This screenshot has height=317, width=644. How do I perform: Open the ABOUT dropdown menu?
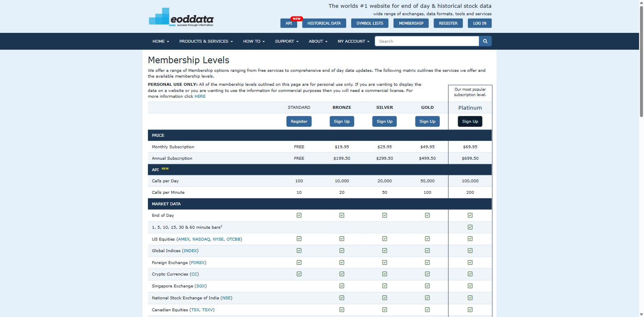coord(318,41)
